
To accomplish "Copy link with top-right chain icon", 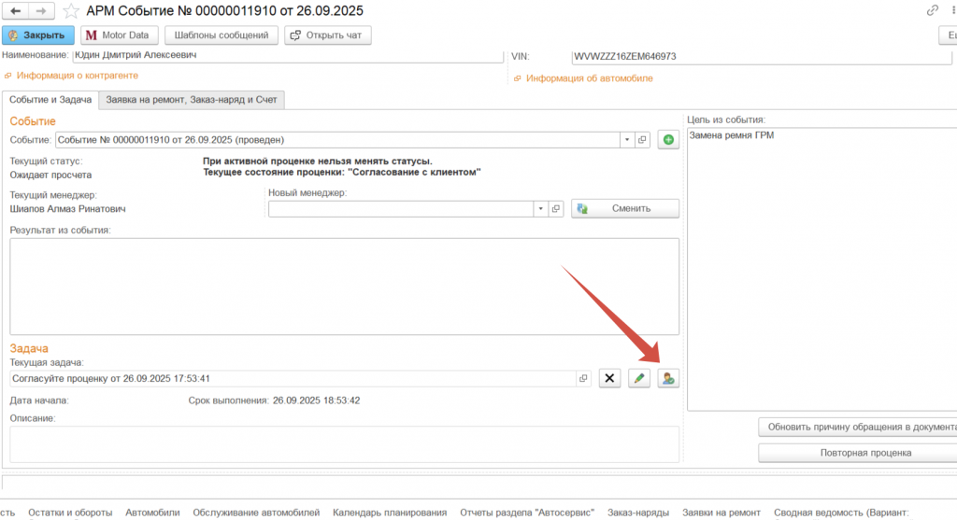I will (932, 10).
